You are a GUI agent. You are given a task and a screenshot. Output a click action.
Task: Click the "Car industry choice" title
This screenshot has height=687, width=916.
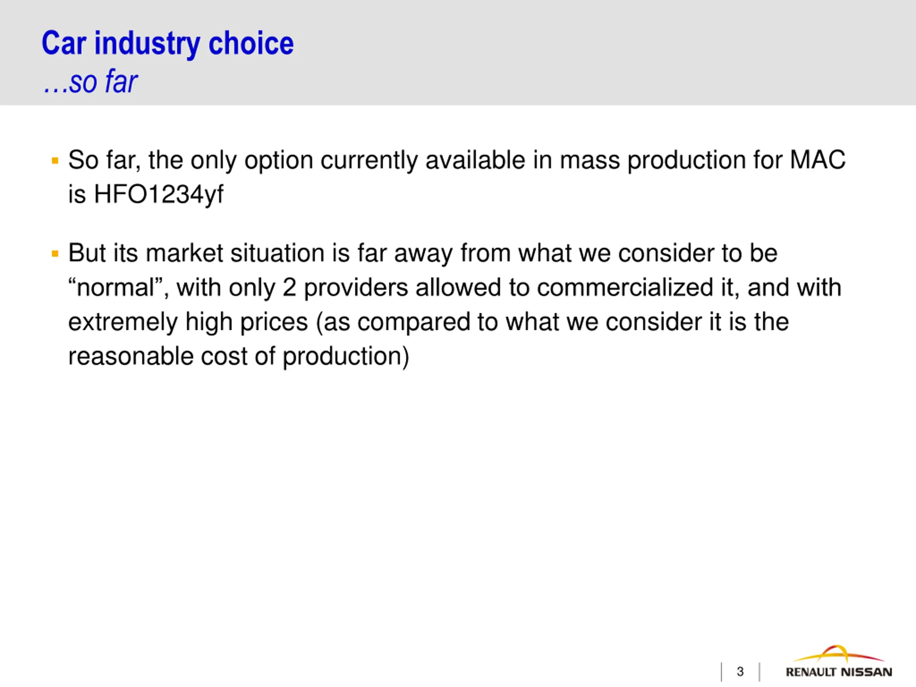168,43
